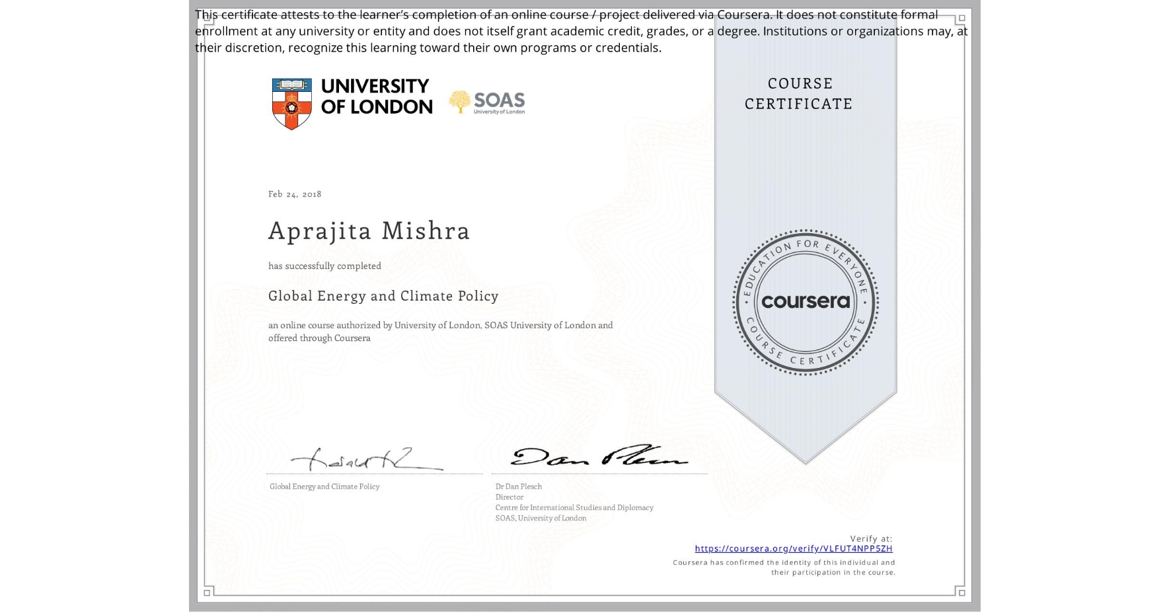
Task: Click the Coursera seal badge
Action: [x=805, y=303]
